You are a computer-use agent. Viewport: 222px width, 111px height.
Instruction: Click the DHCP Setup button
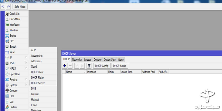tap(119, 66)
